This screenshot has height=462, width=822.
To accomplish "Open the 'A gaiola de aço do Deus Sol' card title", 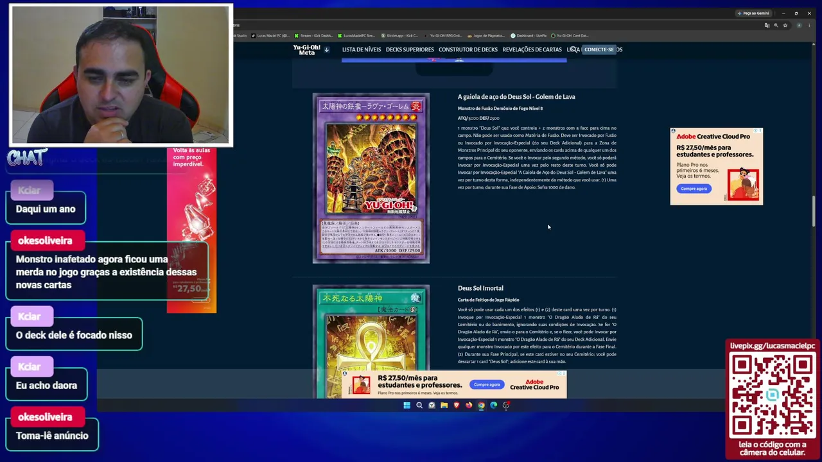I will (x=516, y=97).
